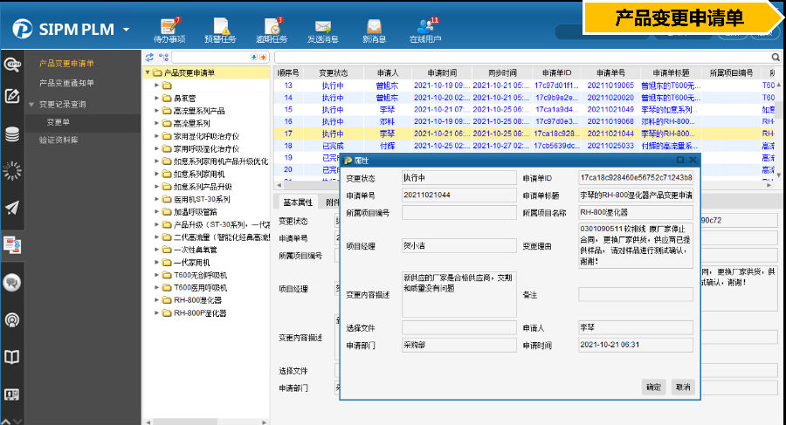This screenshot has height=425, width=786.
Task: Expand the RH-800湿化器 folder node
Action: (157, 299)
